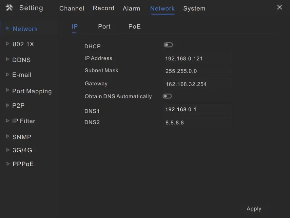Close the Setting window with the X
The width and height of the screenshot is (290, 218).
(x=280, y=7)
